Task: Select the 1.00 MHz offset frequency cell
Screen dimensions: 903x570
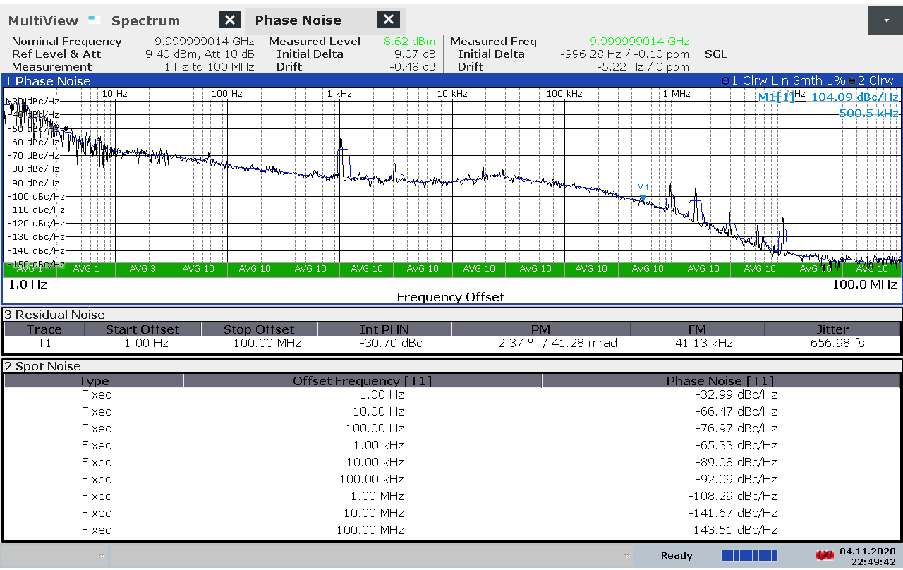Action: click(x=377, y=496)
